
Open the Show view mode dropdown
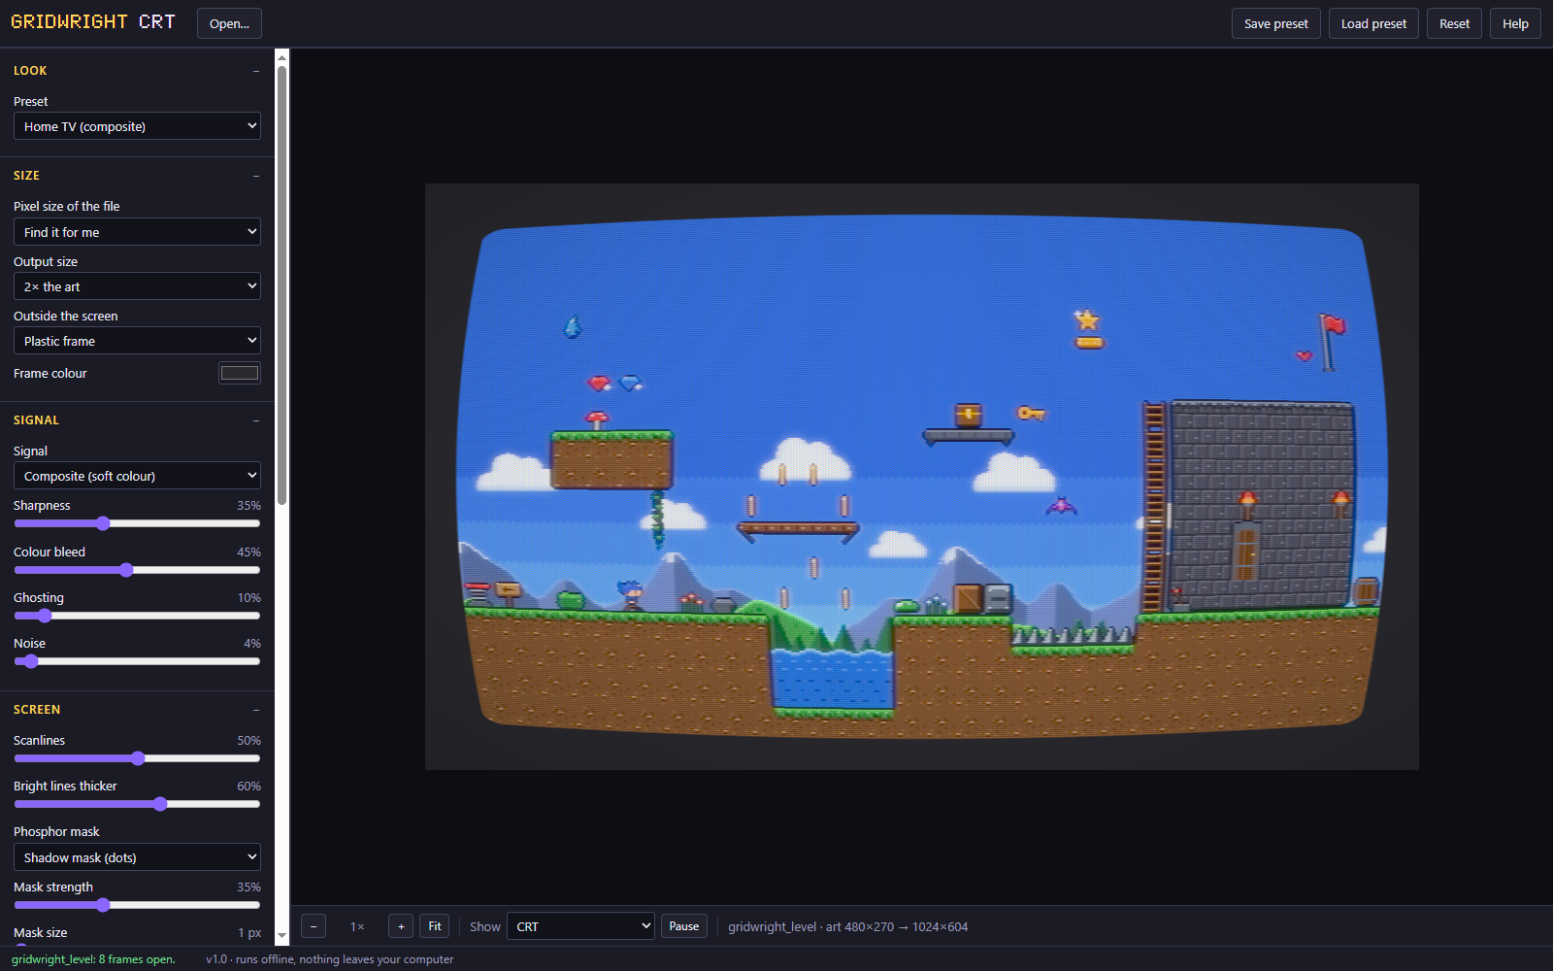point(580,926)
